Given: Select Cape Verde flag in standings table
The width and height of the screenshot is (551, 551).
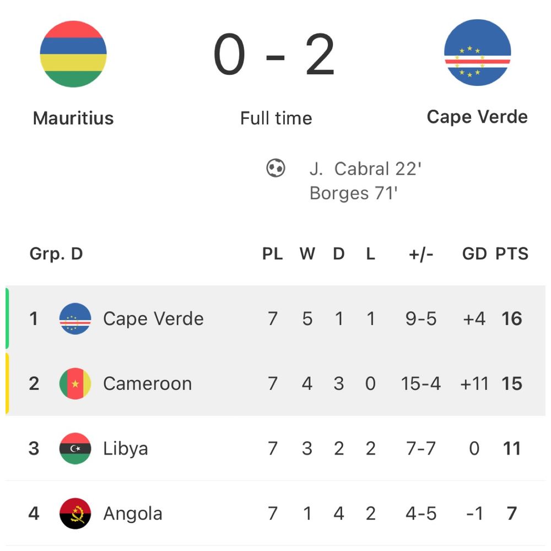Looking at the screenshot, I should tap(75, 318).
